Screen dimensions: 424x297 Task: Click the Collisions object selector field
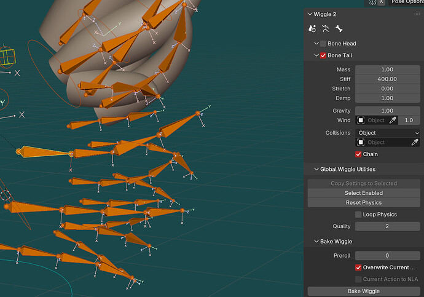[387, 142]
